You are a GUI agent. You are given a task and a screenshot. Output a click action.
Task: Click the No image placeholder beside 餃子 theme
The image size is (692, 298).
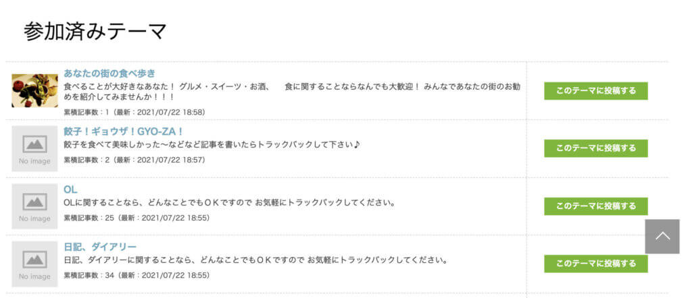pyautogui.click(x=34, y=148)
